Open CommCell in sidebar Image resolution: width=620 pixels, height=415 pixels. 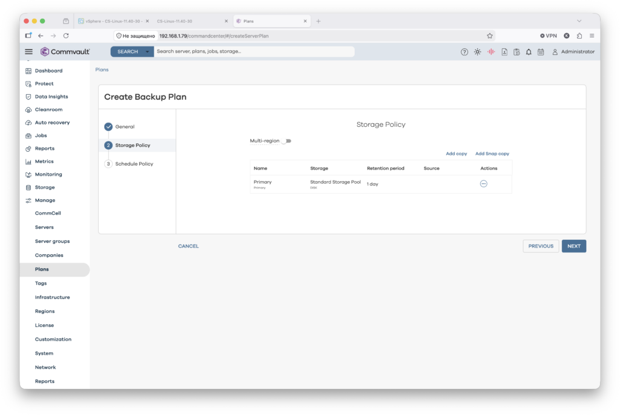pyautogui.click(x=48, y=213)
